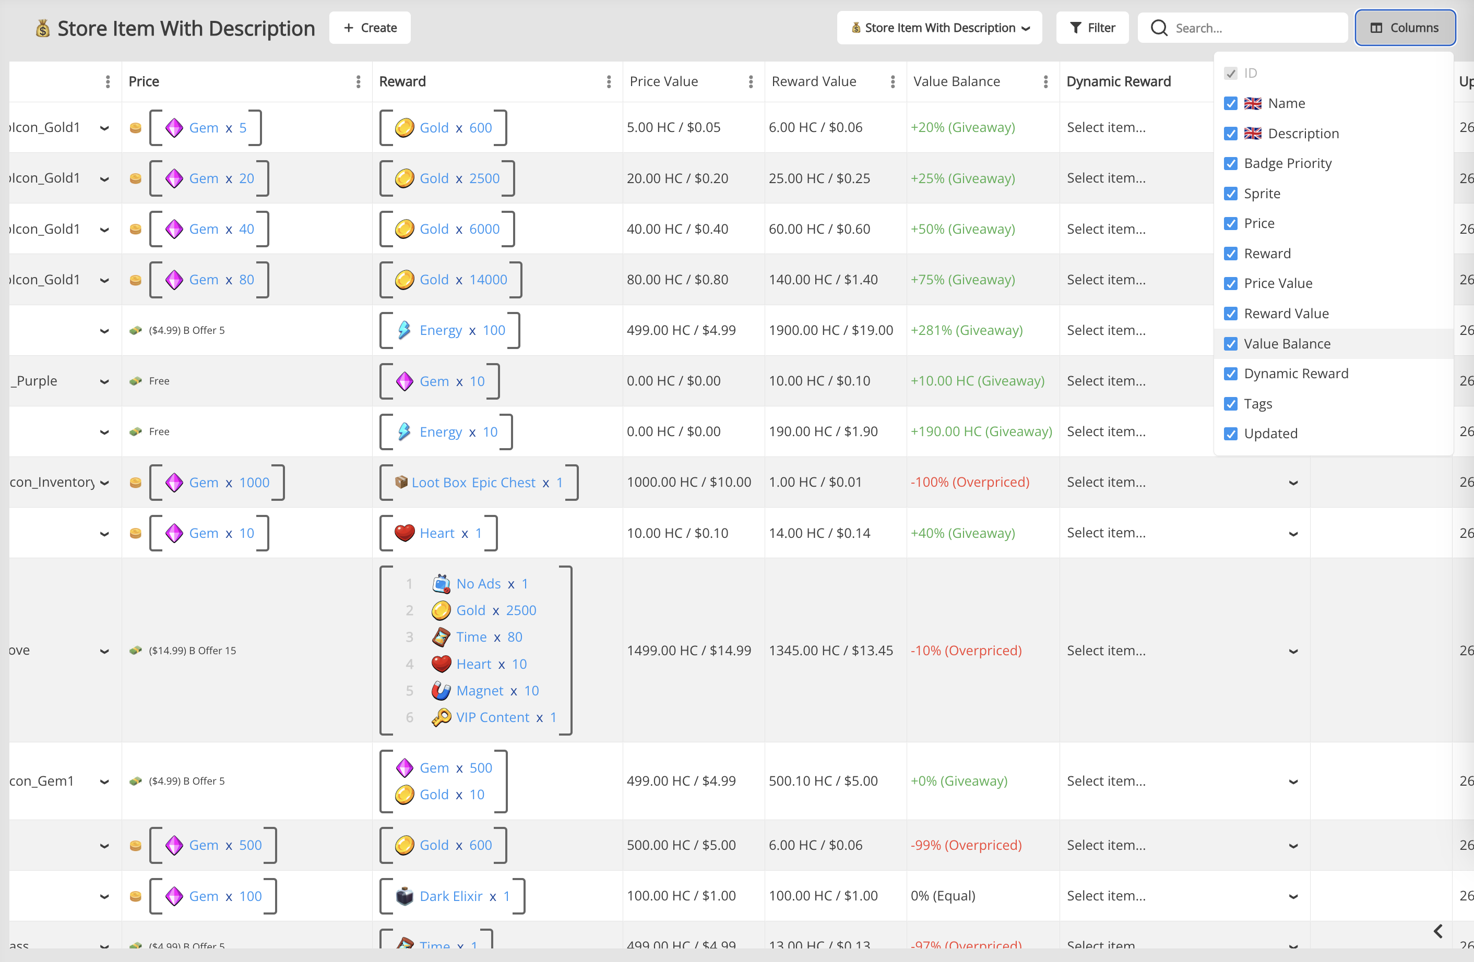This screenshot has height=962, width=1474.
Task: Uncheck the Badge Priority column checkbox
Action: click(1231, 163)
